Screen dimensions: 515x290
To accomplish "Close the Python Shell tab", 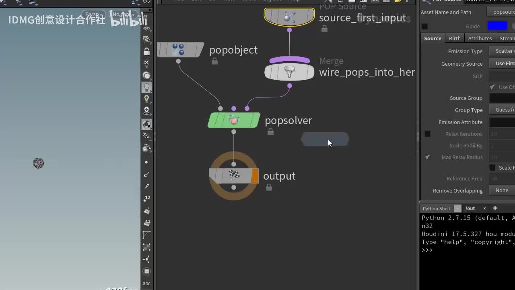I will [457, 208].
